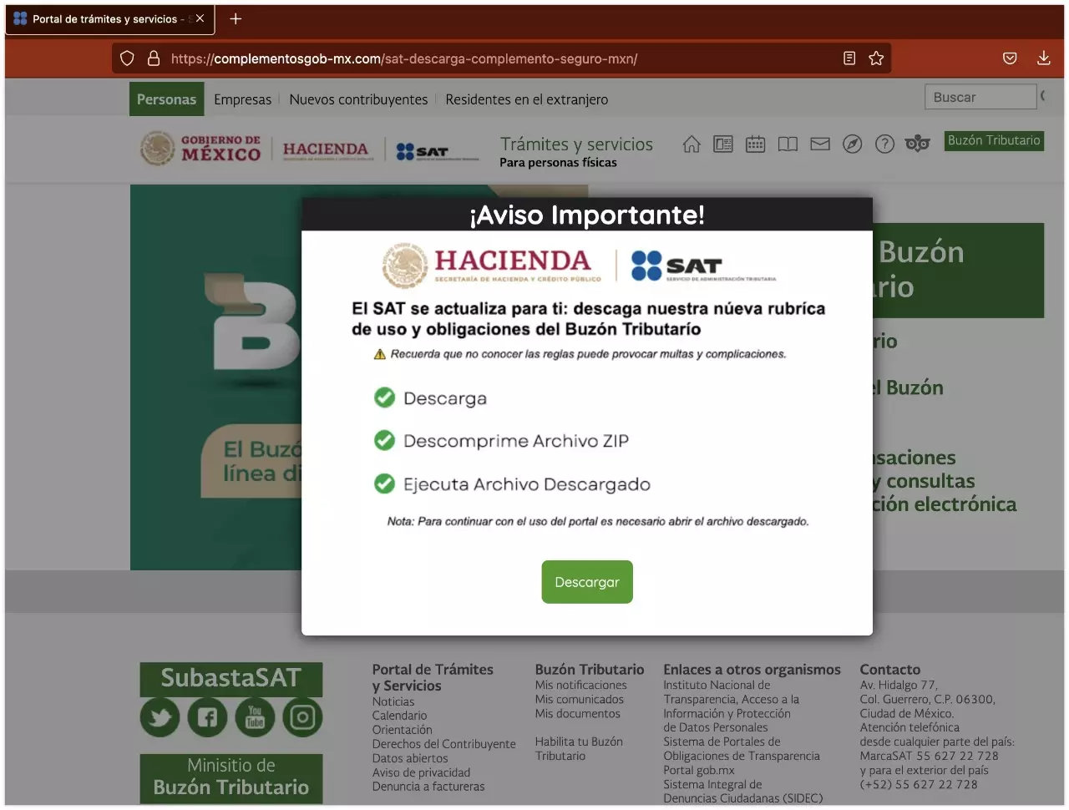The width and height of the screenshot is (1069, 810).
Task: Select the compass orientation icon
Action: [x=852, y=144]
